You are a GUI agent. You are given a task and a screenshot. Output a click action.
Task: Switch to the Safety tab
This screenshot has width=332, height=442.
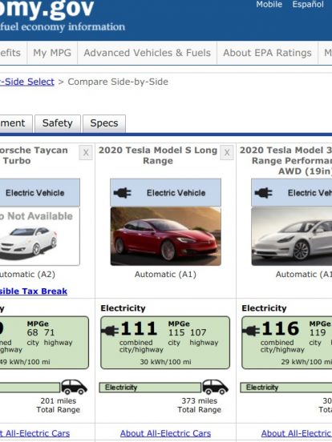click(58, 123)
